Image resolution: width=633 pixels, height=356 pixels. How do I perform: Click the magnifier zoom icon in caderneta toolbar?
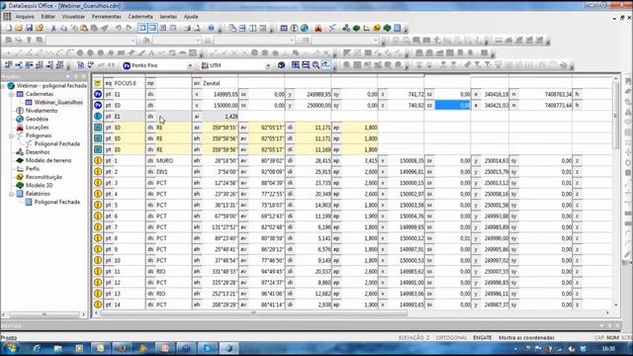316,65
